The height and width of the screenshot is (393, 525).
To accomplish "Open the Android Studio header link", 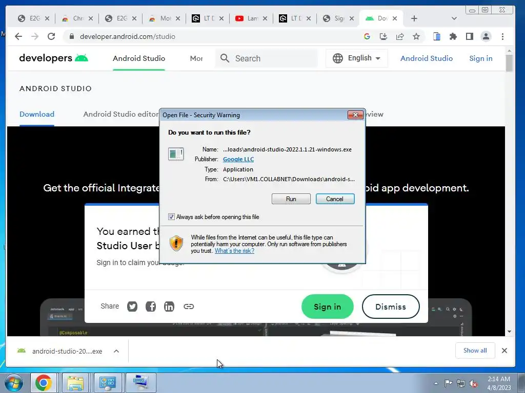I will [426, 58].
